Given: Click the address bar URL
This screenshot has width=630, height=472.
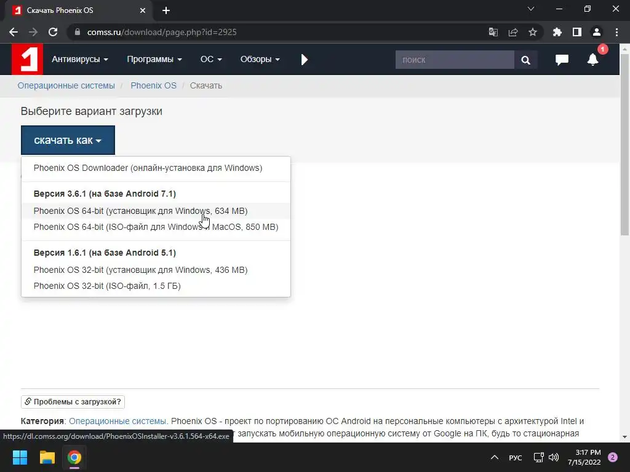Looking at the screenshot, I should 162,32.
